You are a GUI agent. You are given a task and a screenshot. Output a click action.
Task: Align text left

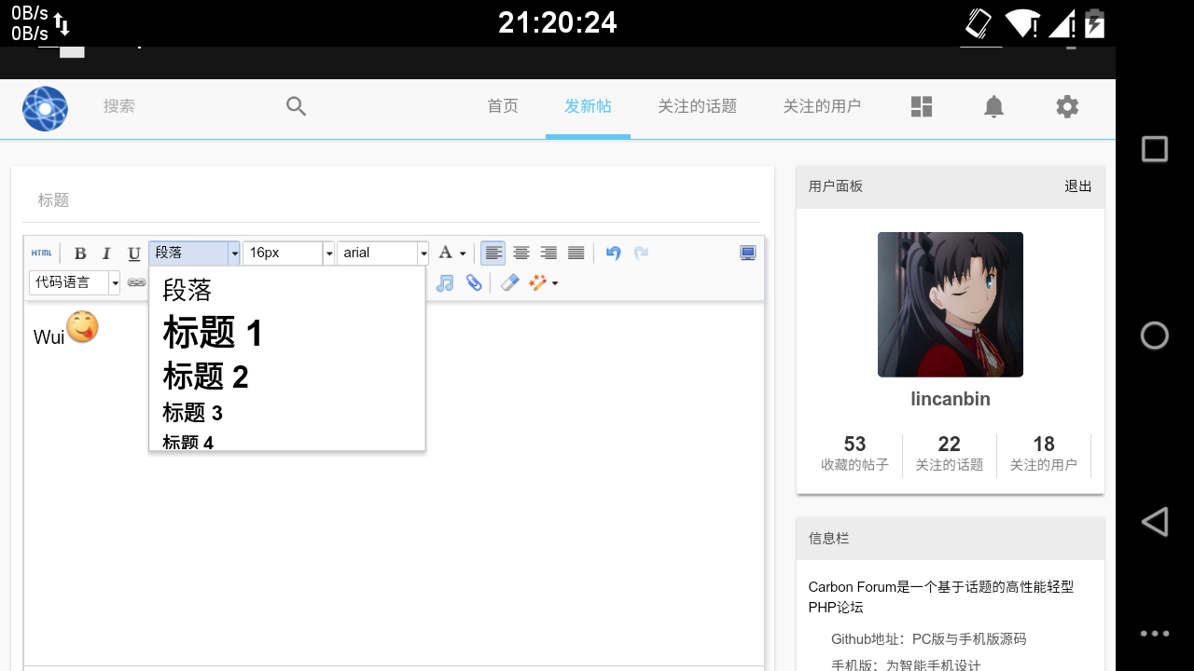tap(493, 253)
